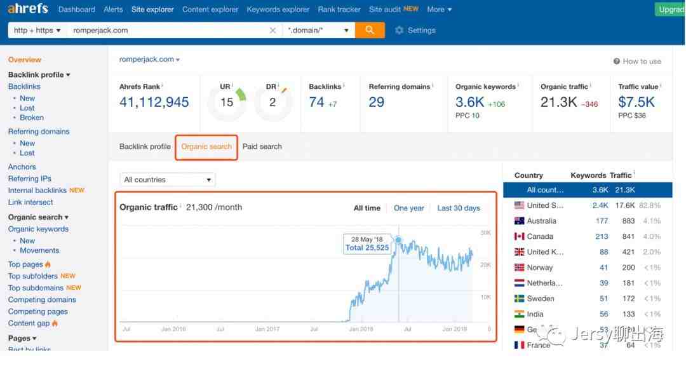Click the 28 May '18 chart data point
This screenshot has height=366, width=686.
tap(398, 240)
